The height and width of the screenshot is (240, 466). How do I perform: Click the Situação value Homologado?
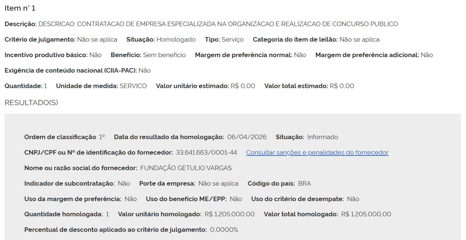176,39
